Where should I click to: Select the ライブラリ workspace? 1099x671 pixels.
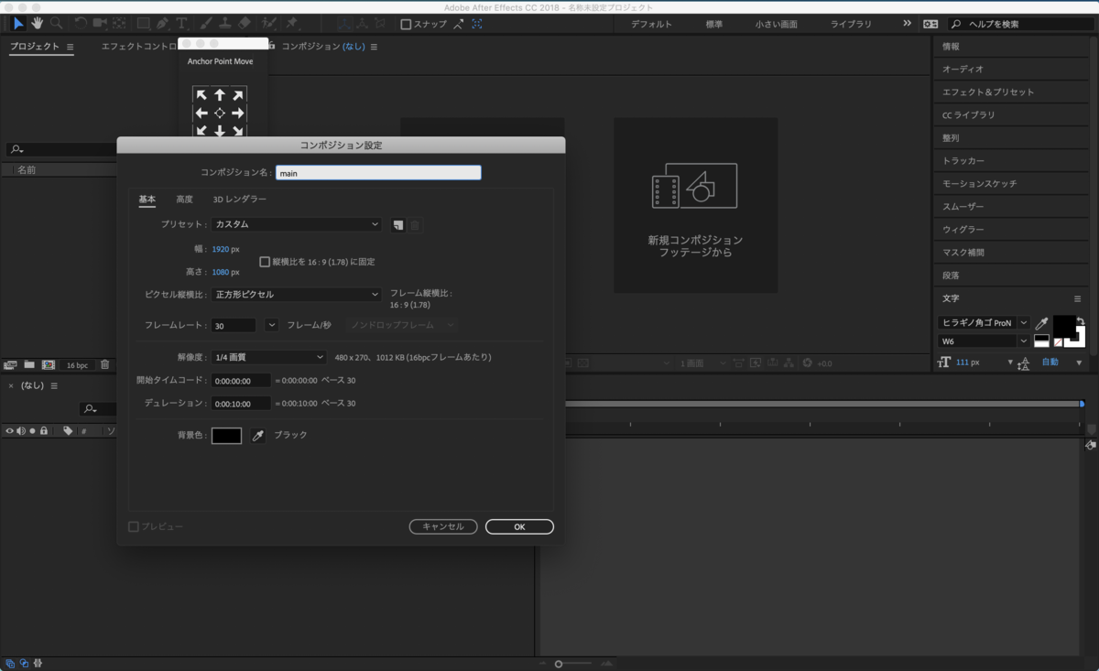tap(851, 24)
